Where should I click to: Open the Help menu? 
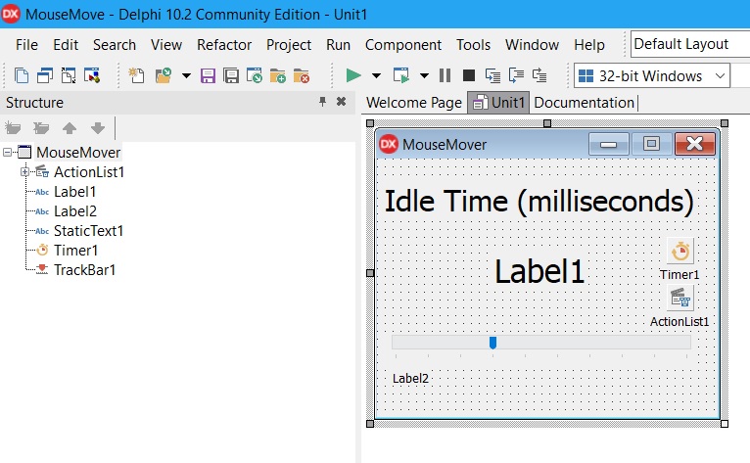click(x=589, y=45)
